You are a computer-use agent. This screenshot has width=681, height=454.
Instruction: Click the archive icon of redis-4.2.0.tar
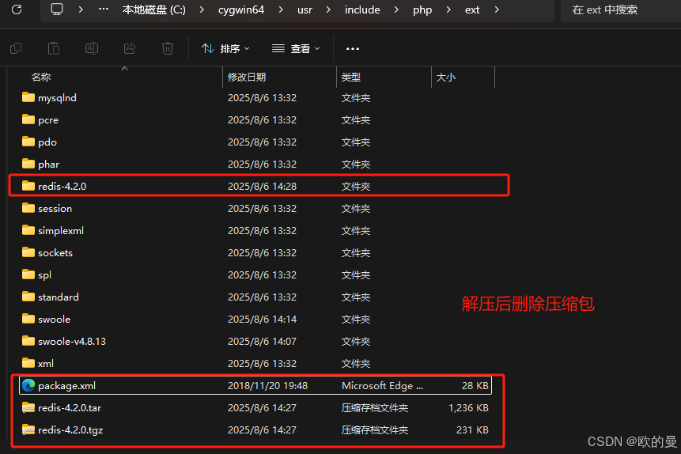point(28,407)
